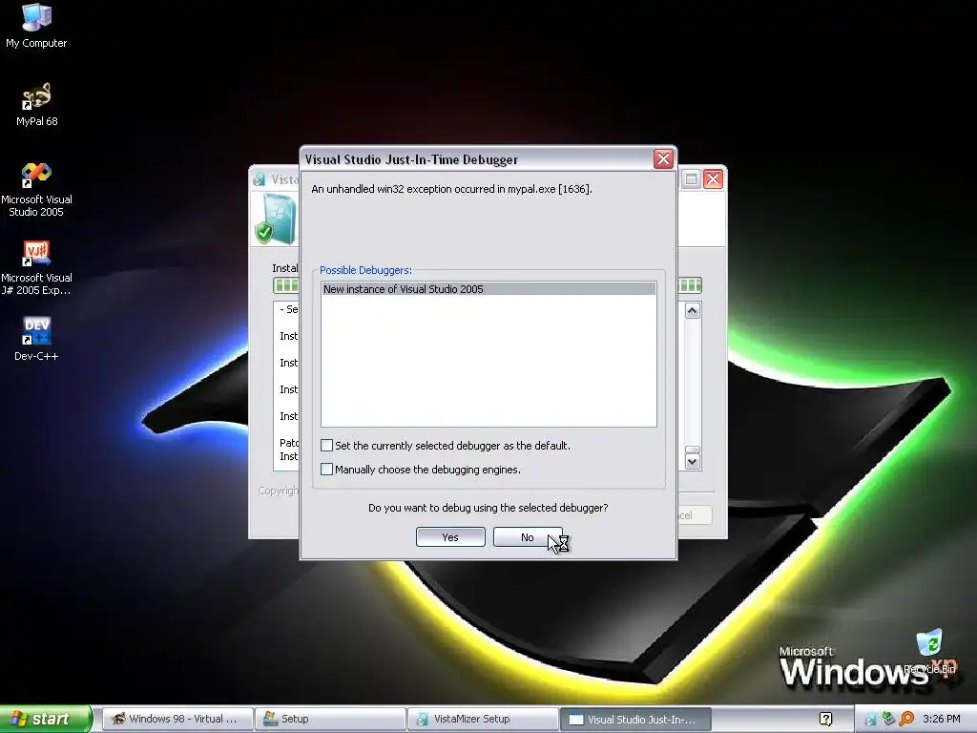Screen dimensions: 977x733
Task: Click VistaMizer installation progress bar
Action: click(690, 285)
